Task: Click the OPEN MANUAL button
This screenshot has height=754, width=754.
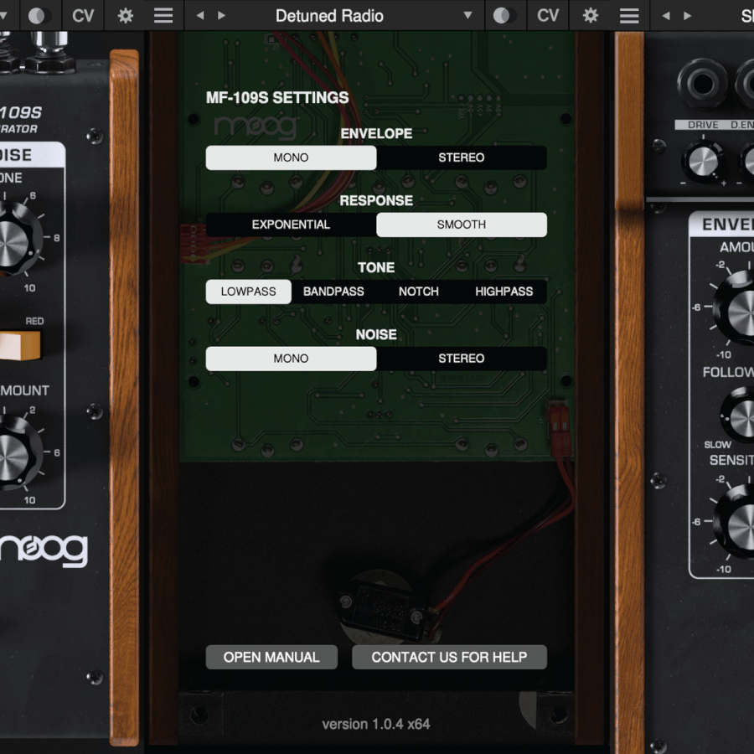Action: click(x=271, y=657)
